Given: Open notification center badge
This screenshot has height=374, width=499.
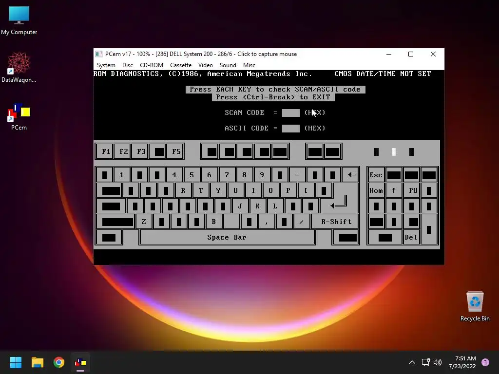Looking at the screenshot, I should (x=485, y=362).
